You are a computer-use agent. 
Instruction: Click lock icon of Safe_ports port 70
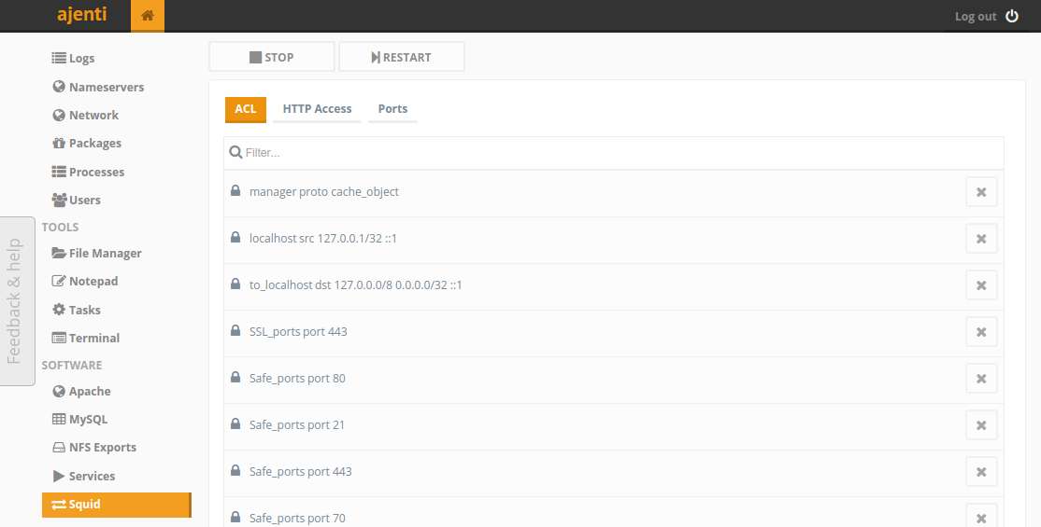tap(235, 517)
